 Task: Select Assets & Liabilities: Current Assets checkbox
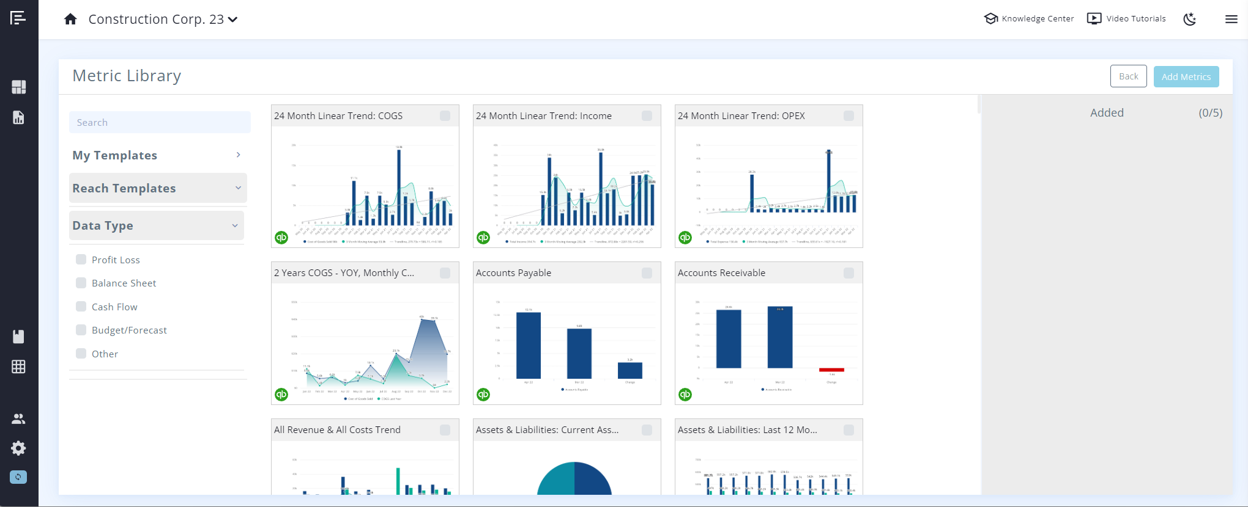click(647, 430)
